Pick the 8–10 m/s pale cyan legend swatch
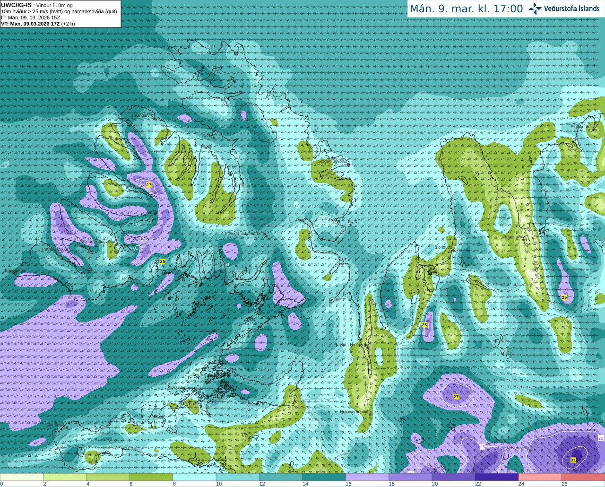The height and width of the screenshot is (487, 605). (x=195, y=477)
